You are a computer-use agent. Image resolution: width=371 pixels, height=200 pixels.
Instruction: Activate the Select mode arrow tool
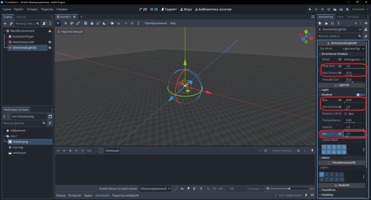58,23
